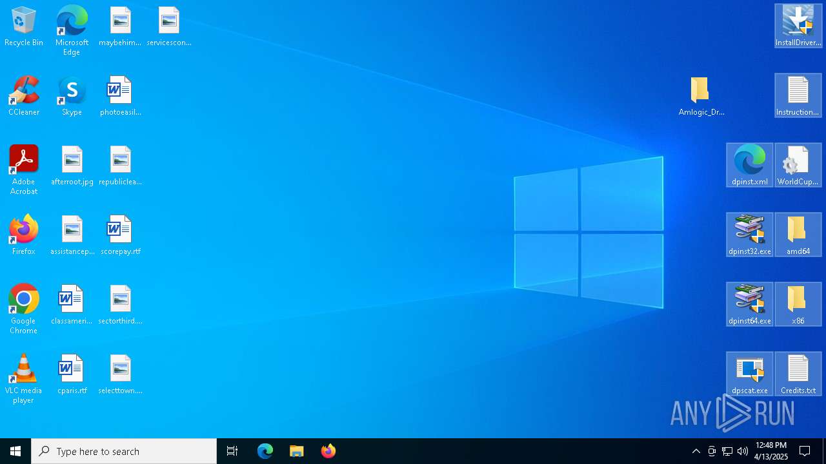Select the Credits.txt file icon
This screenshot has width=826, height=464.
[x=798, y=374]
